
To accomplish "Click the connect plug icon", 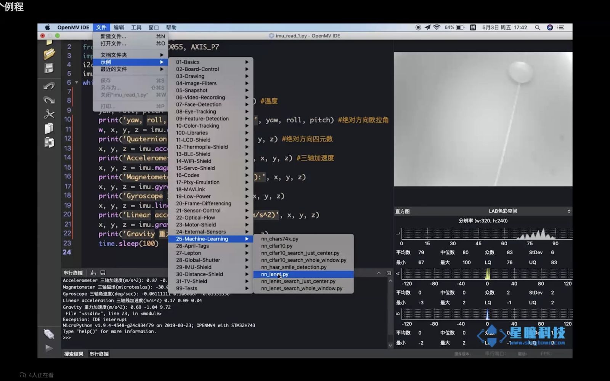I will (49, 334).
